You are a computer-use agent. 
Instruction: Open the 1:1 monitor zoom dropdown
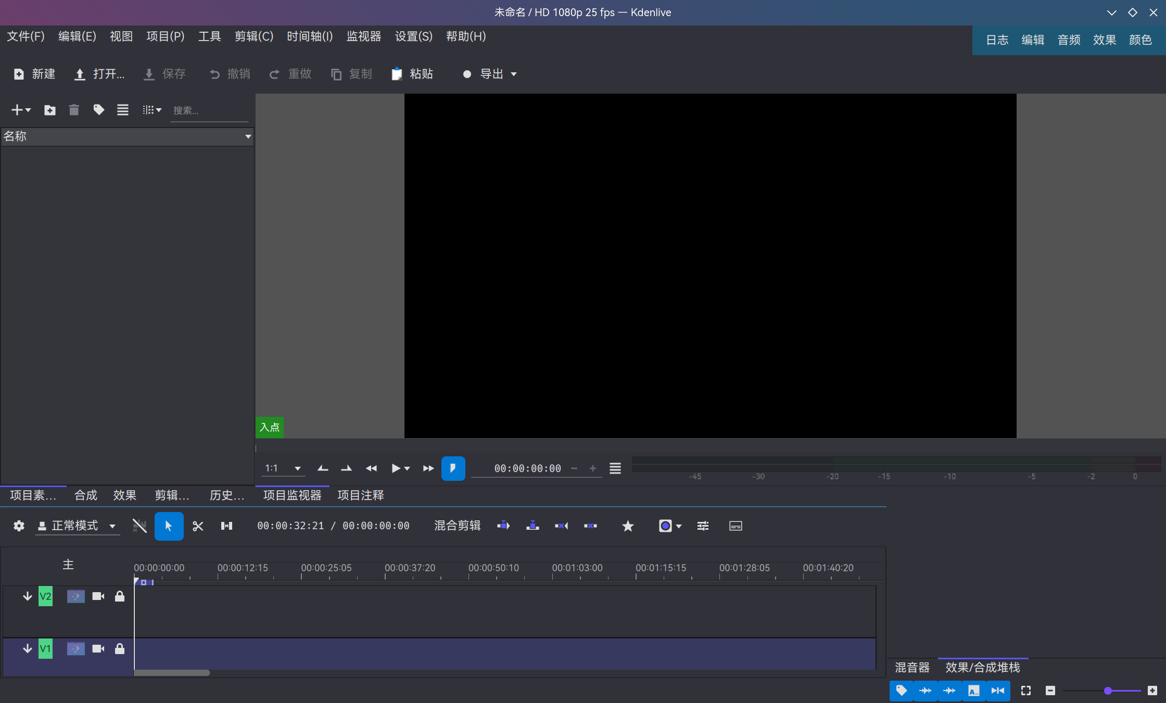coord(283,468)
